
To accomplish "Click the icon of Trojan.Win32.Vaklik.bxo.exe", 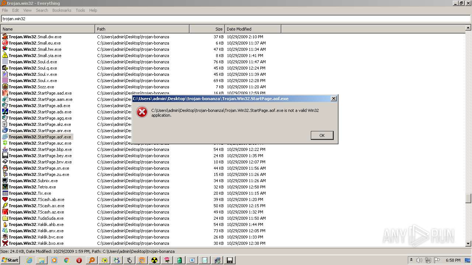I will tap(5, 243).
